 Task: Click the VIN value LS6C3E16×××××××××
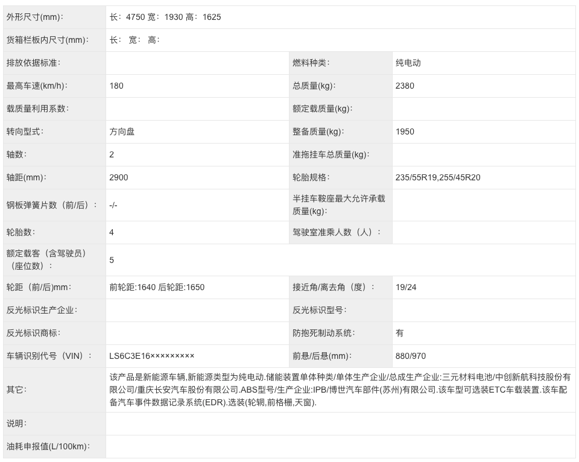pyautogui.click(x=152, y=356)
